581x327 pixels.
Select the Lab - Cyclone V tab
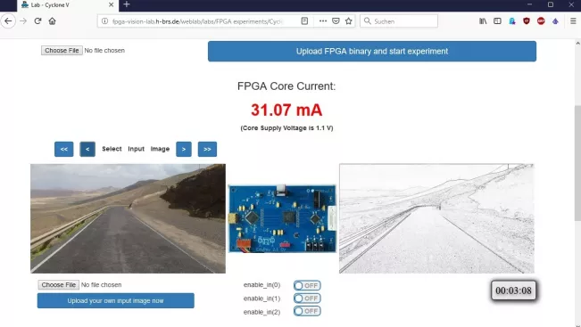[68, 5]
